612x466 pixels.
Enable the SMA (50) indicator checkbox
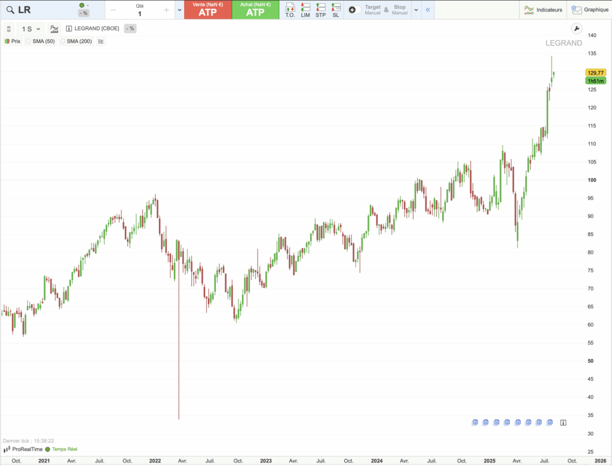[x=28, y=41]
